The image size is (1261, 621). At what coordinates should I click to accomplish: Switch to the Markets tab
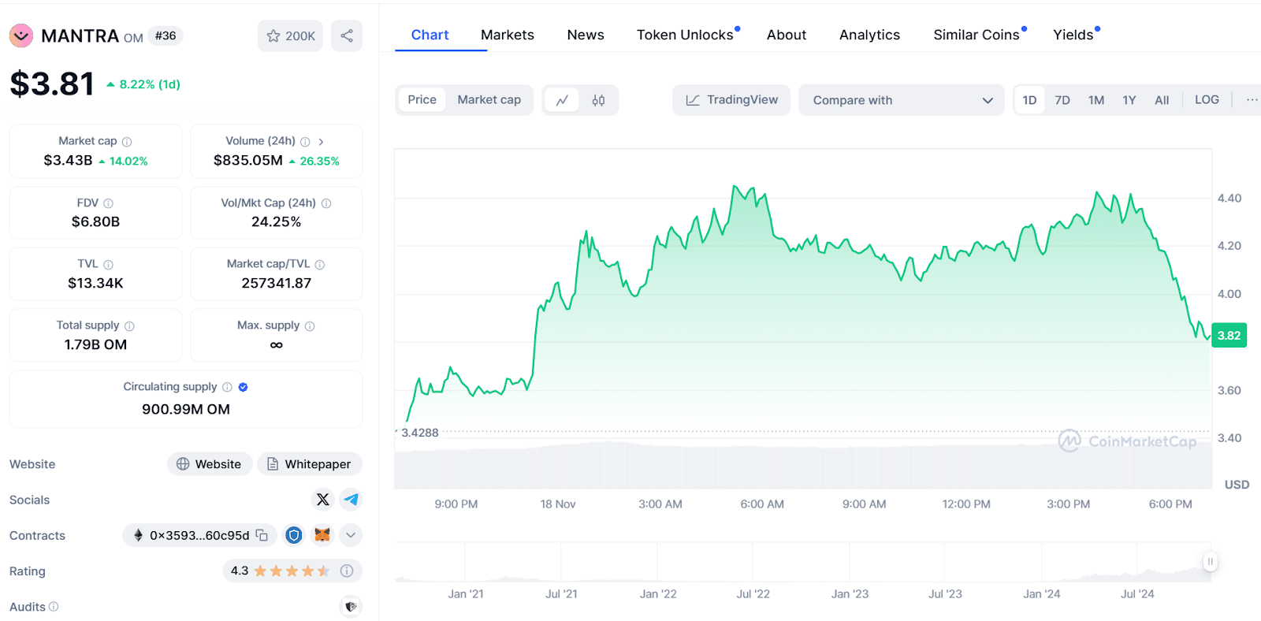(x=508, y=35)
